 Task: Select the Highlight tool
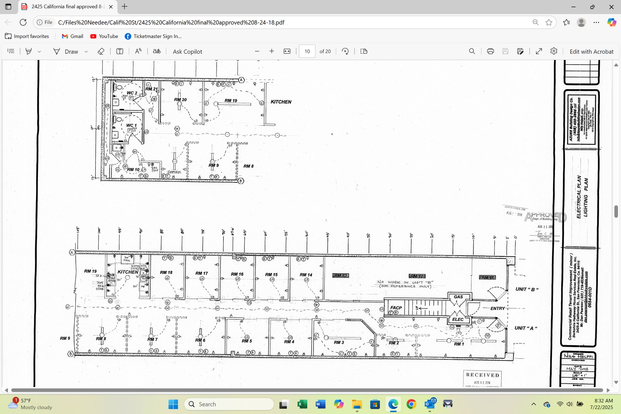[29, 51]
